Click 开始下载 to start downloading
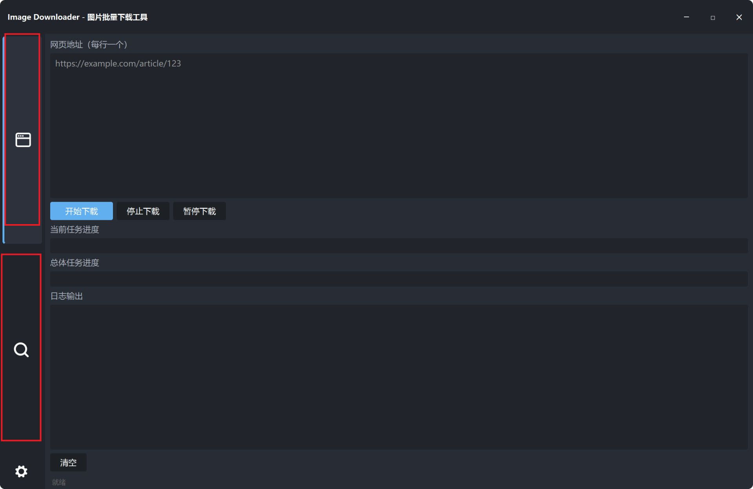Screen dimensions: 753x489 click(82, 211)
